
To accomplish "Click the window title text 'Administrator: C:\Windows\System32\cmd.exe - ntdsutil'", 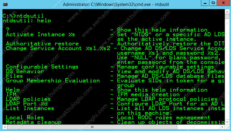I will pos(116,4).
